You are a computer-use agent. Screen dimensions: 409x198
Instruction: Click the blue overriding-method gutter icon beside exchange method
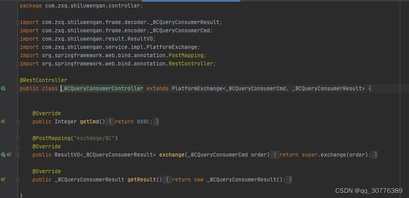[9, 155]
